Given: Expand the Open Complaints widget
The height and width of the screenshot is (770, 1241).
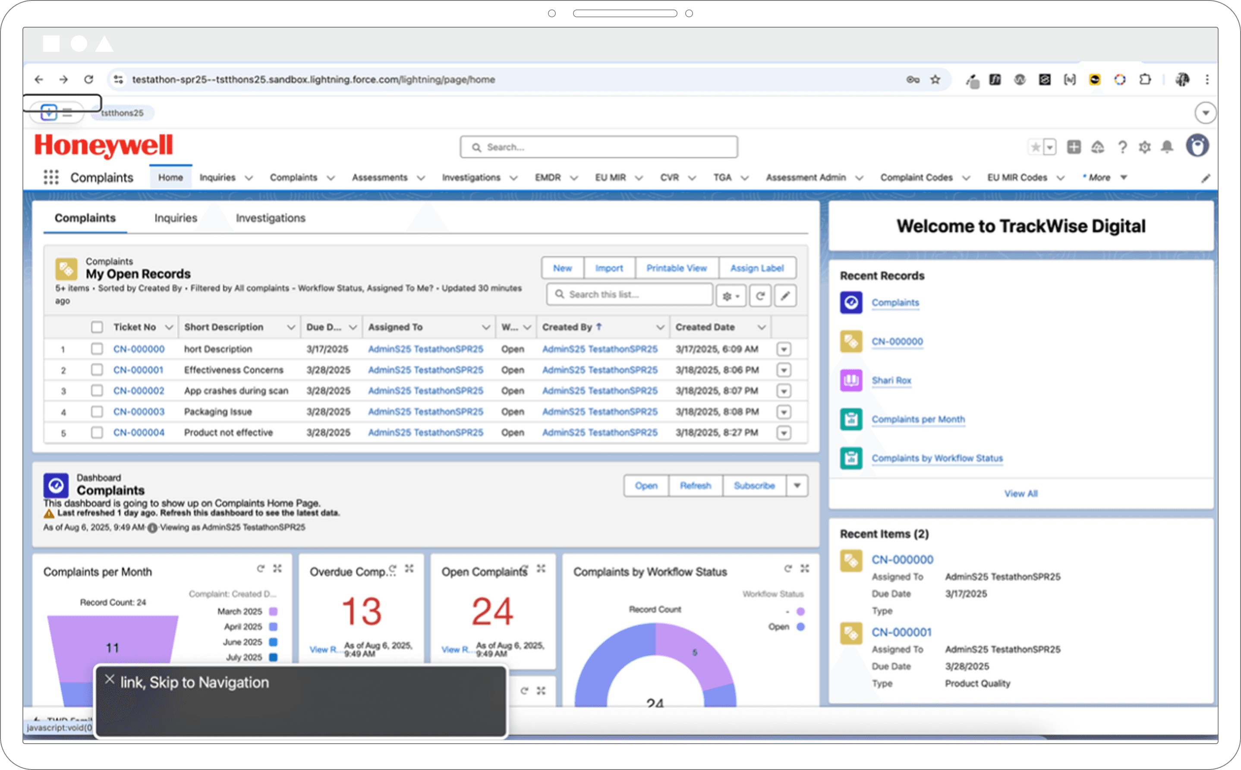Looking at the screenshot, I should click(541, 568).
